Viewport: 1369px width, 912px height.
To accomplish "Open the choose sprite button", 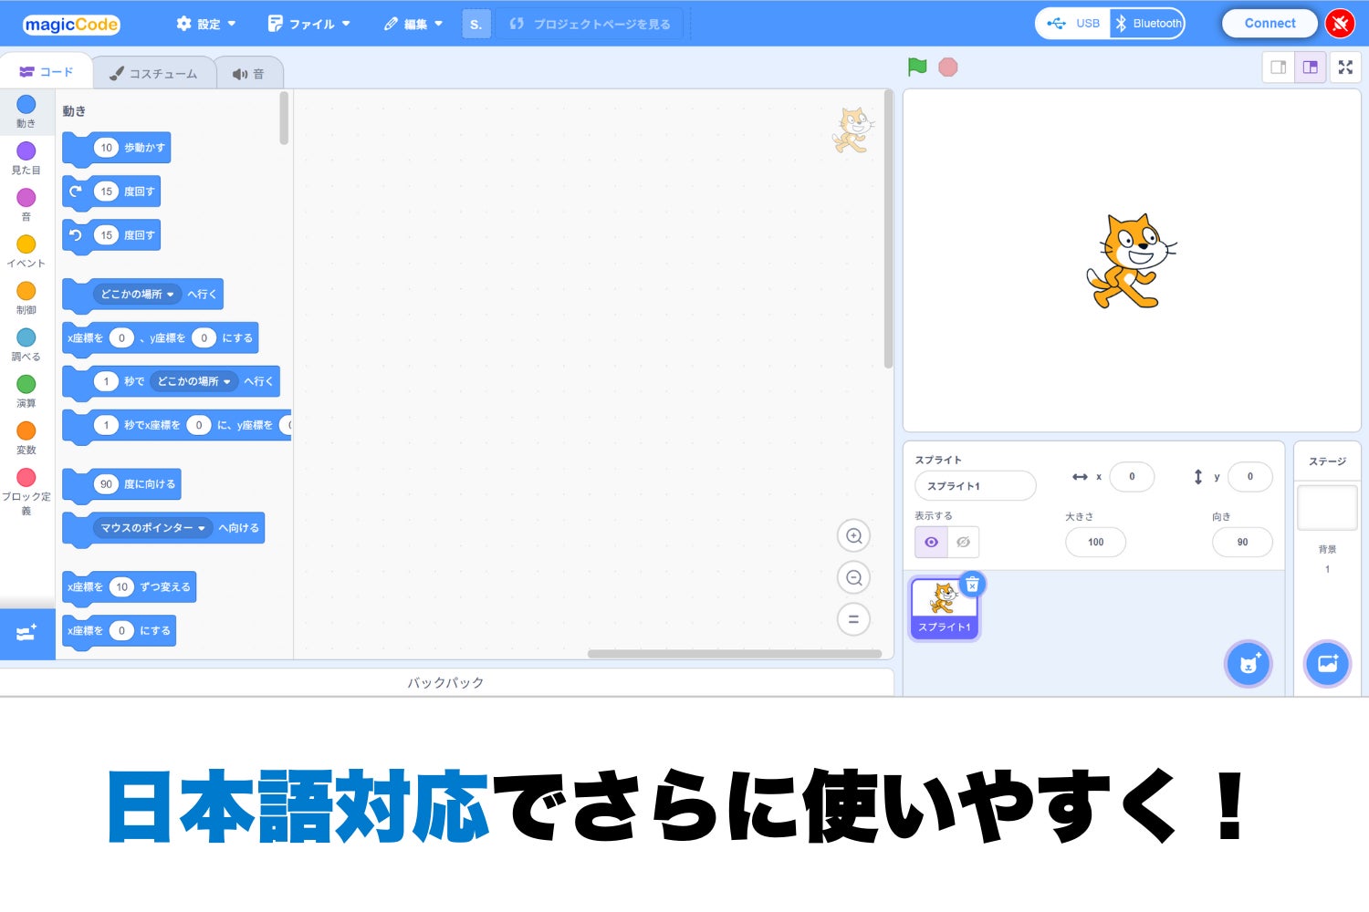I will coord(1248,664).
